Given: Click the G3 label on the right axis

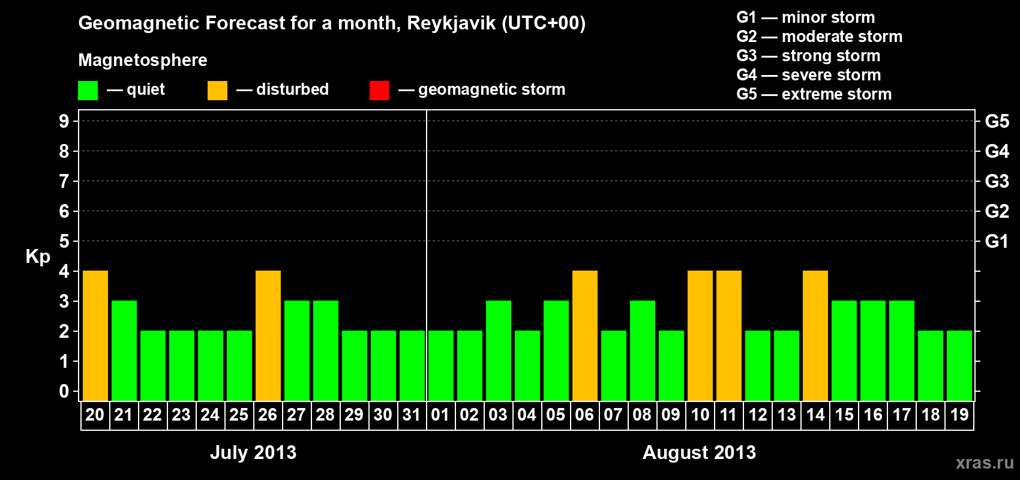Looking at the screenshot, I should [x=997, y=181].
